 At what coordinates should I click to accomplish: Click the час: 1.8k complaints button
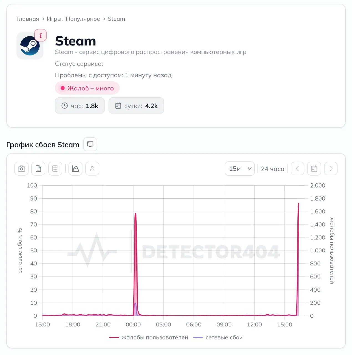(80, 106)
